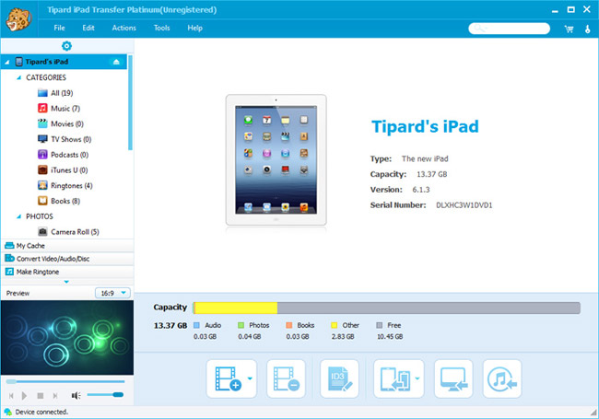The image size is (599, 419).
Task: Click the preview playback progress bar
Action: point(65,381)
